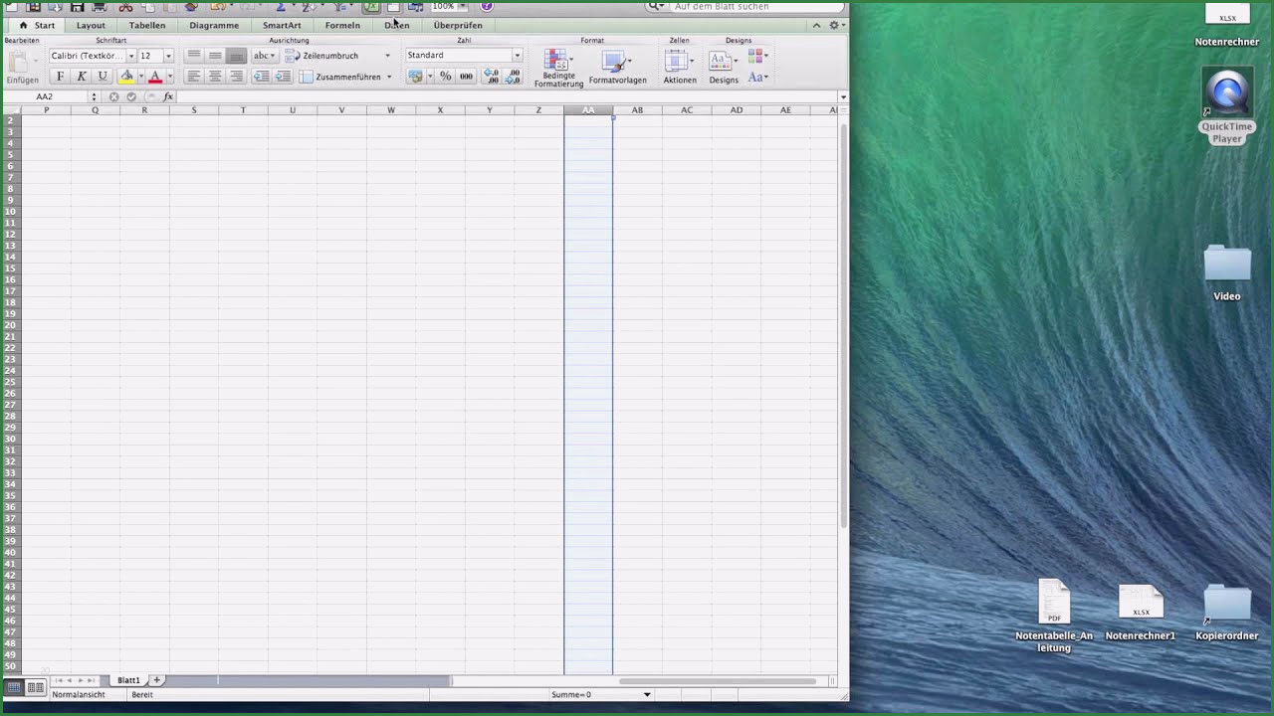
Task: Add a new sheet with plus button
Action: (156, 680)
